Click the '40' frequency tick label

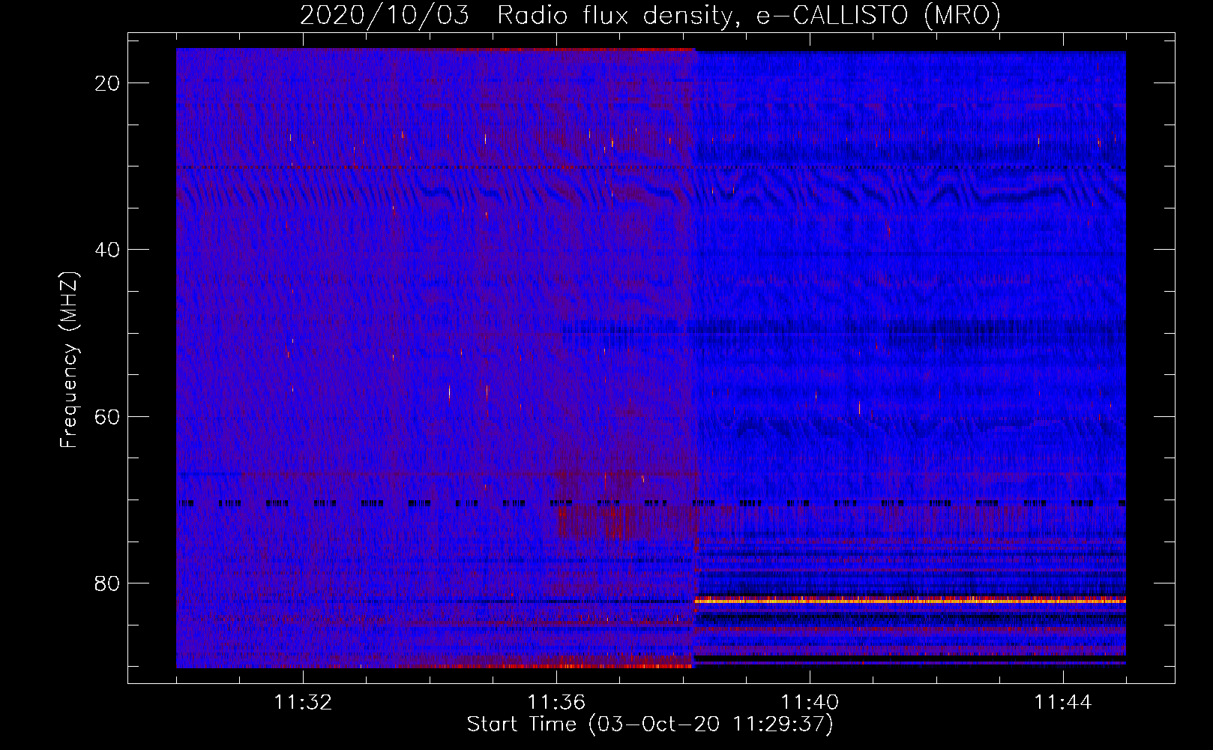(x=108, y=250)
